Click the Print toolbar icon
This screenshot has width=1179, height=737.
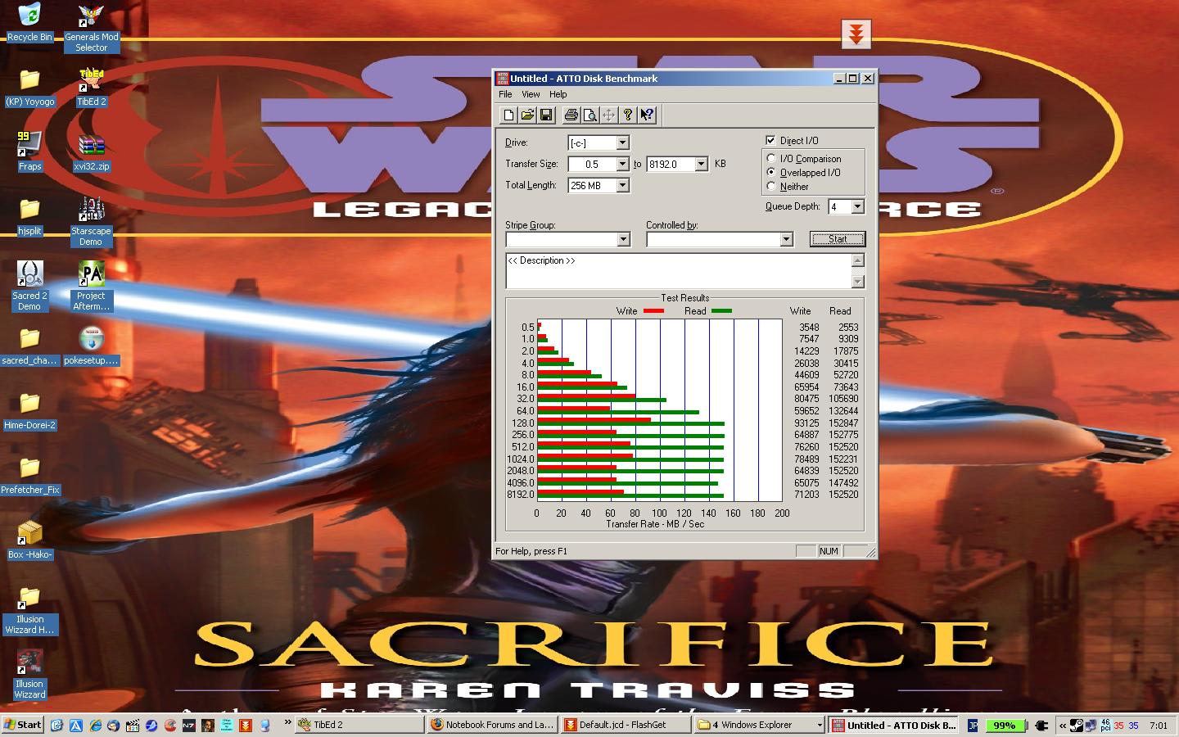[571, 115]
